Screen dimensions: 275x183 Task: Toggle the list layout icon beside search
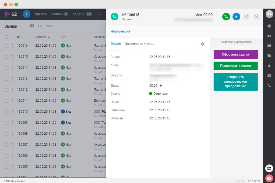click(32, 26)
